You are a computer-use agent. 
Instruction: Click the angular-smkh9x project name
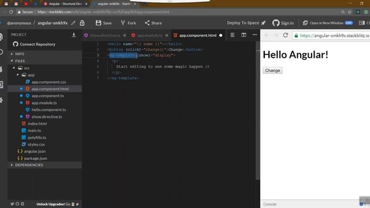pyautogui.click(x=53, y=23)
